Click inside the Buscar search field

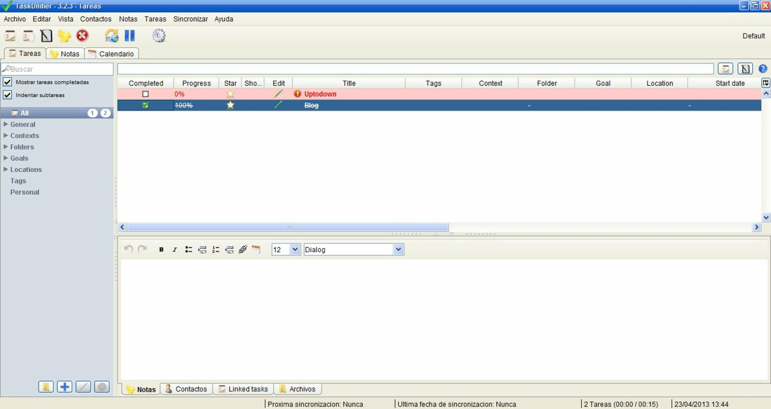click(56, 69)
